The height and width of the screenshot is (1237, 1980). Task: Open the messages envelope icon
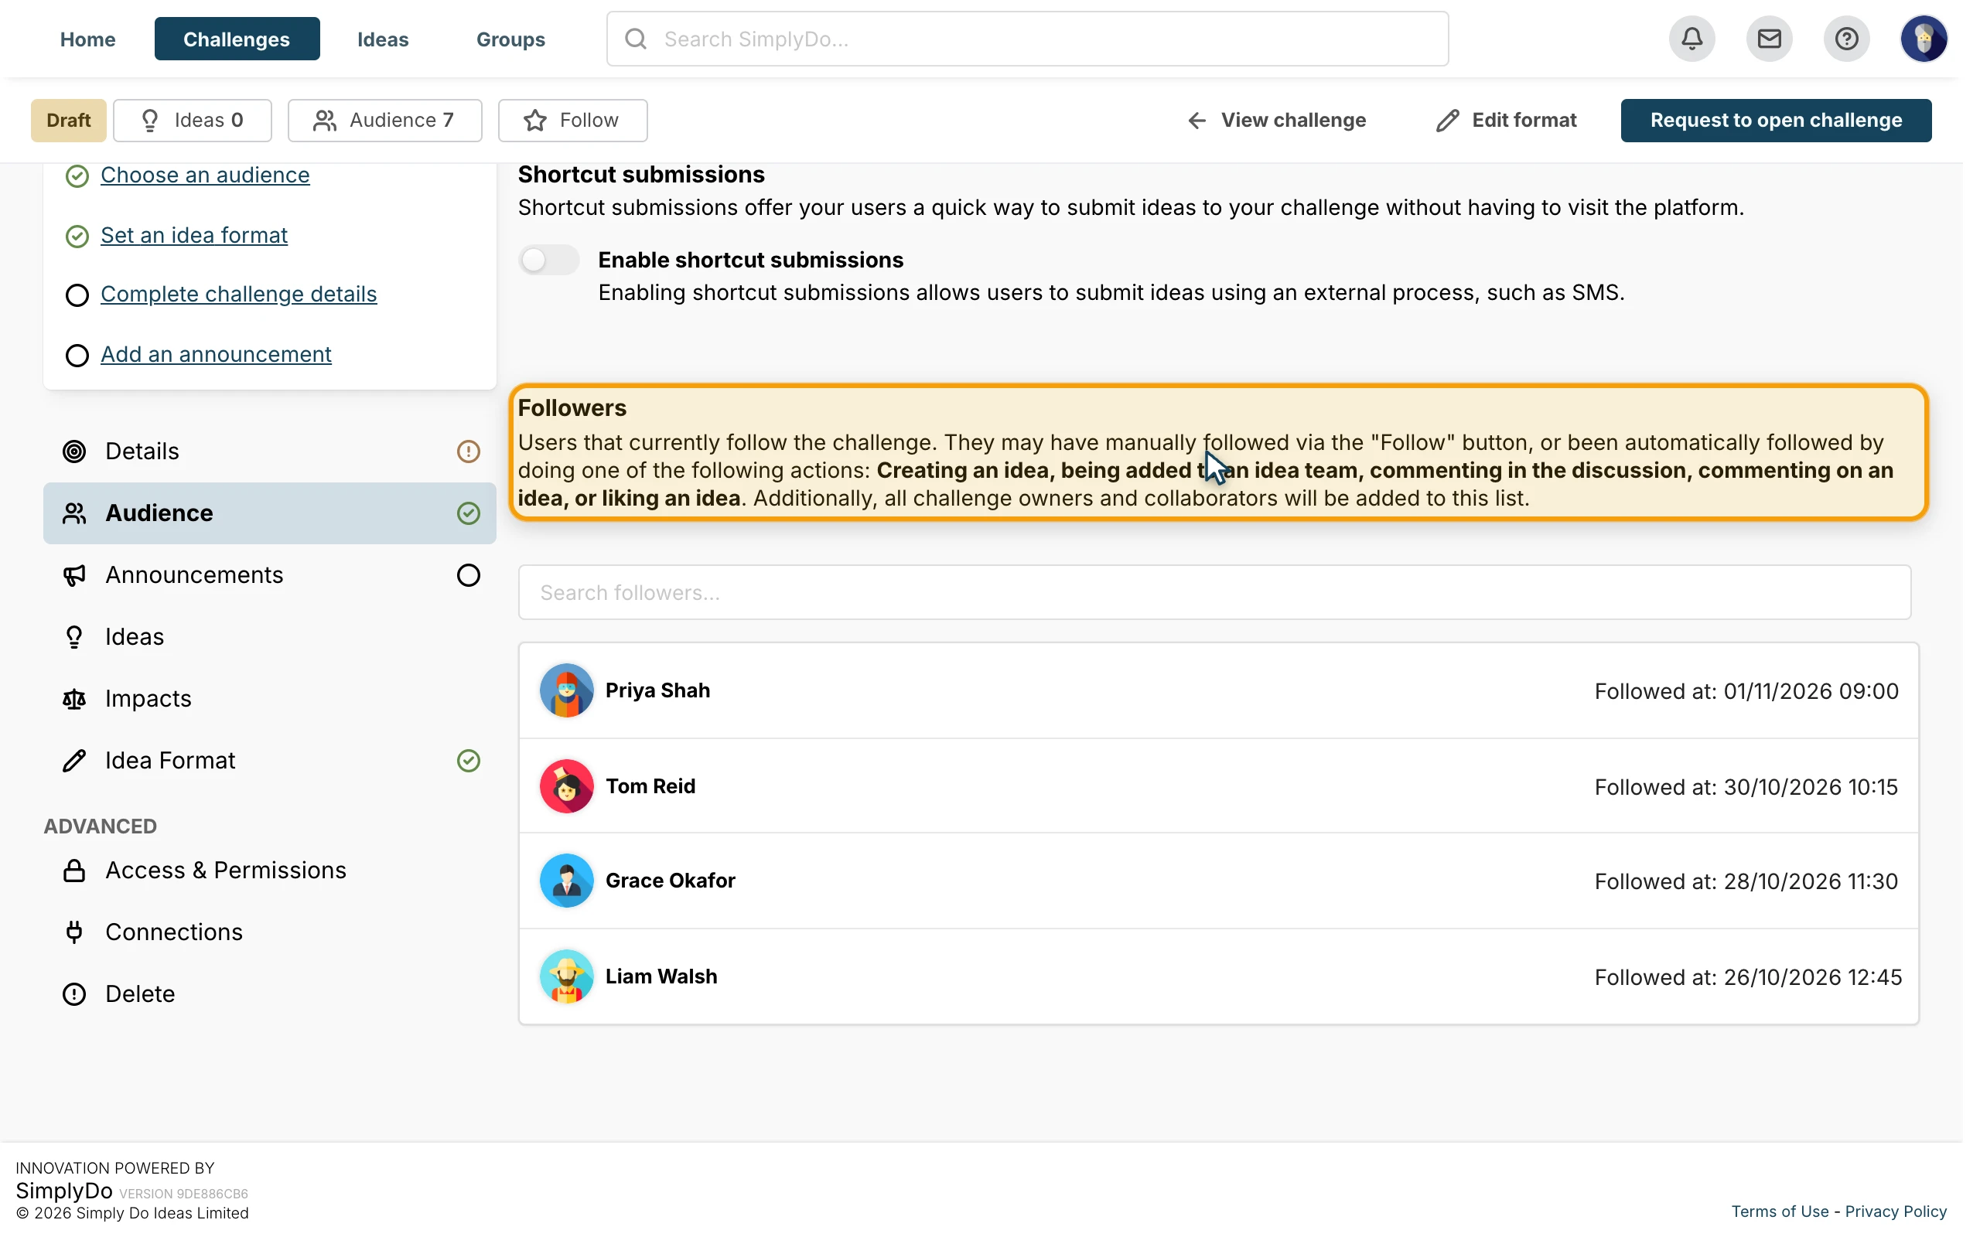(x=1769, y=39)
